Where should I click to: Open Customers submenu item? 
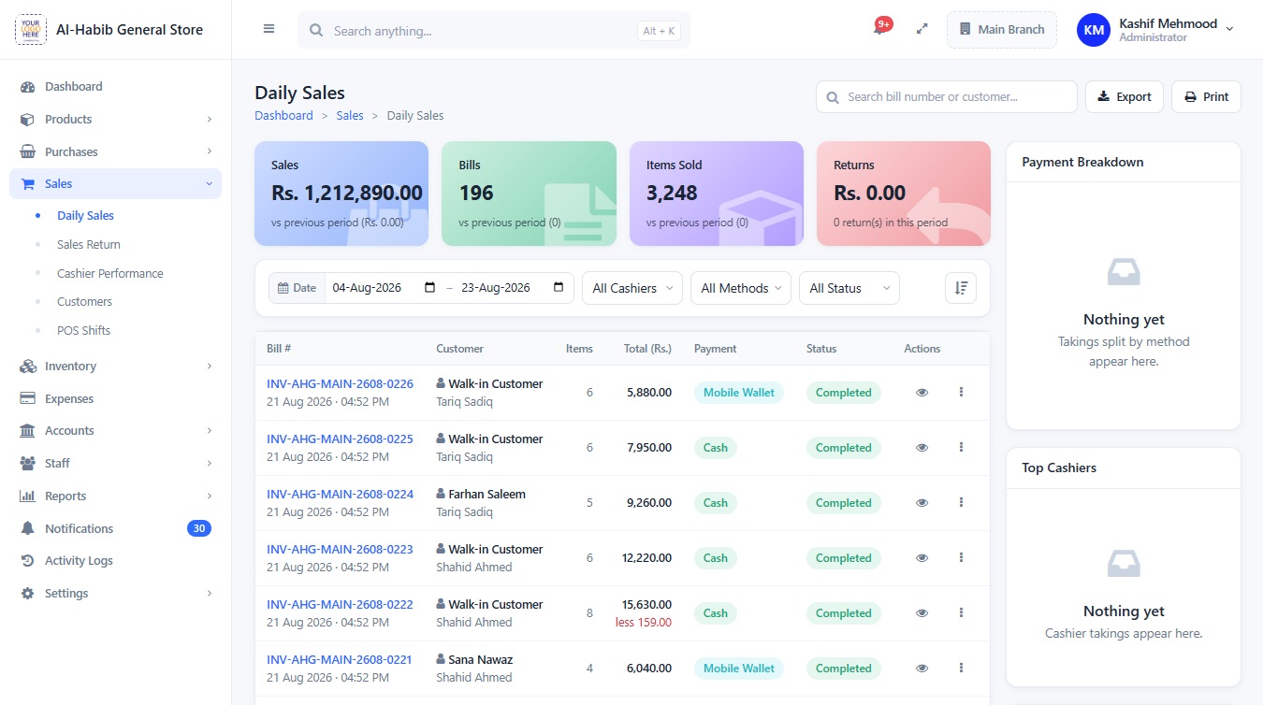84,302
